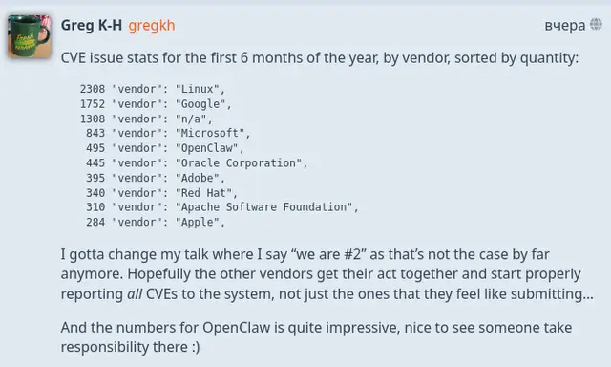Select the 445 Oracle Corporation line
This screenshot has width=611, height=367.
(x=197, y=163)
